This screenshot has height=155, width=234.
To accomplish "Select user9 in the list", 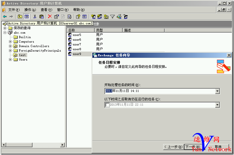I will (77, 54).
